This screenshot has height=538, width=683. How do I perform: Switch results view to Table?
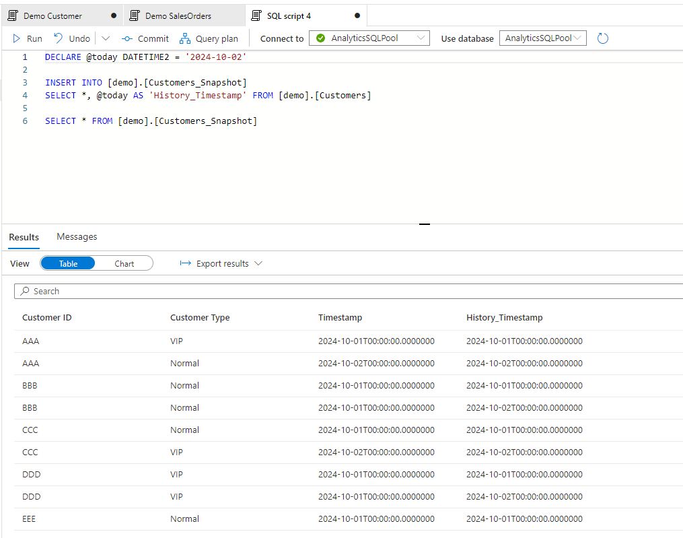[68, 263]
